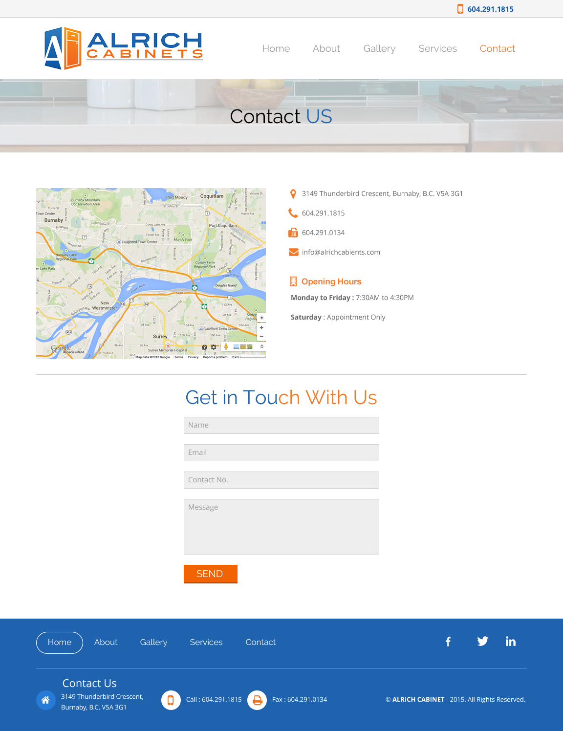563x731 pixels.
Task: Open the Facebook icon in the footer
Action: (448, 642)
